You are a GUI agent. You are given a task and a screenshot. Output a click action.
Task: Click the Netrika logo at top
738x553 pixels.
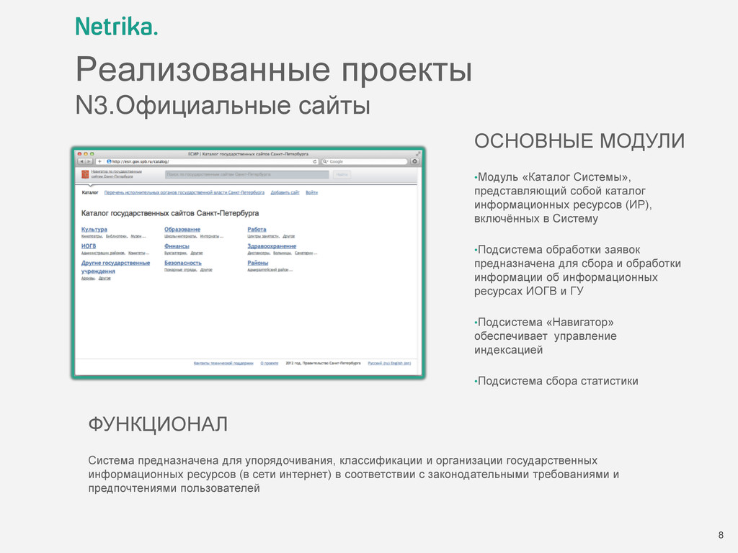(x=116, y=27)
